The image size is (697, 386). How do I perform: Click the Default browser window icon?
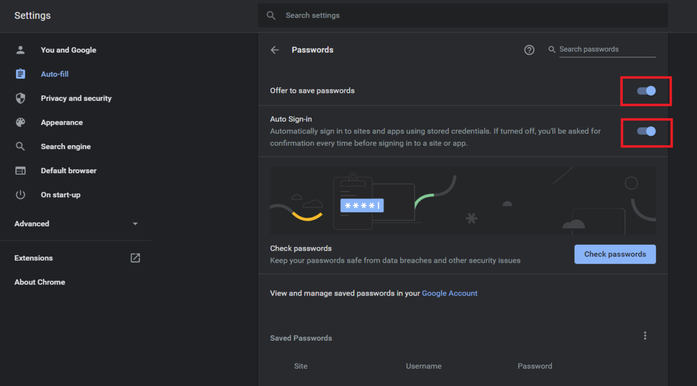pyautogui.click(x=20, y=171)
